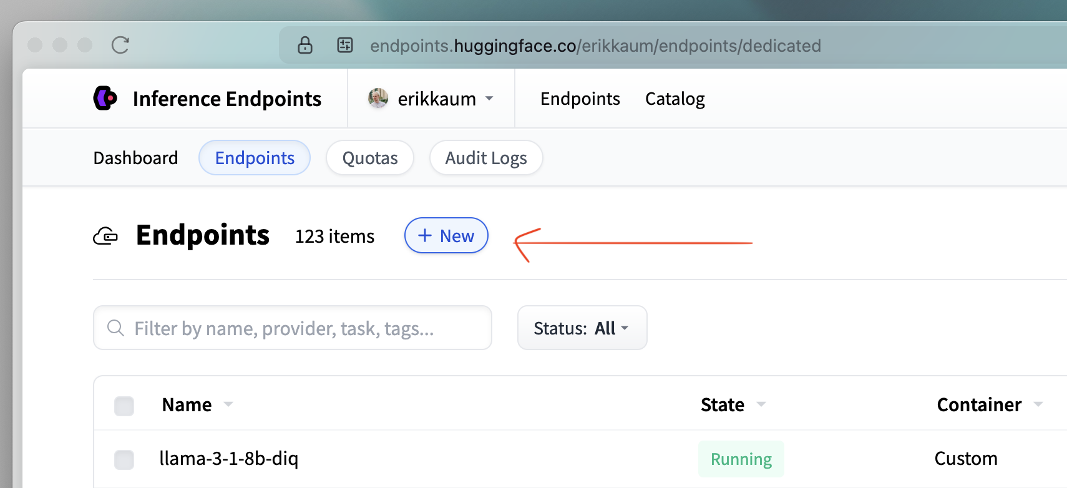Click the Running state badge
1067x488 pixels.
pyautogui.click(x=741, y=459)
